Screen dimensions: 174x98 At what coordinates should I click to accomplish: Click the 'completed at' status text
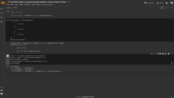[x=87, y=97]
